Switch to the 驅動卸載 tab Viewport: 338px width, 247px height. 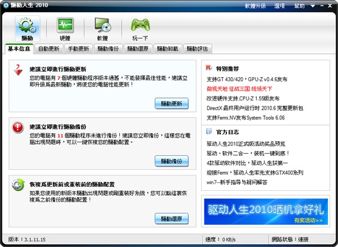coord(168,49)
